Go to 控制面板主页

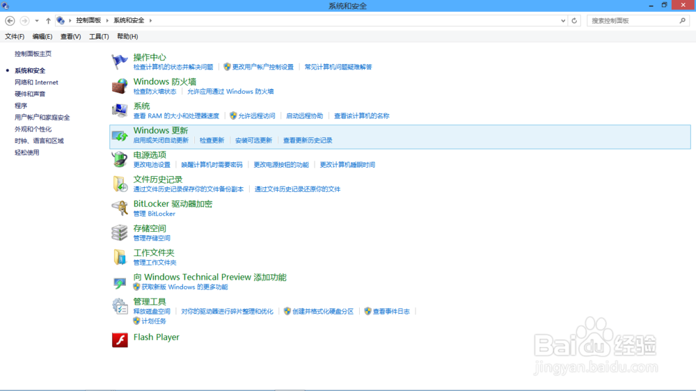tap(33, 54)
